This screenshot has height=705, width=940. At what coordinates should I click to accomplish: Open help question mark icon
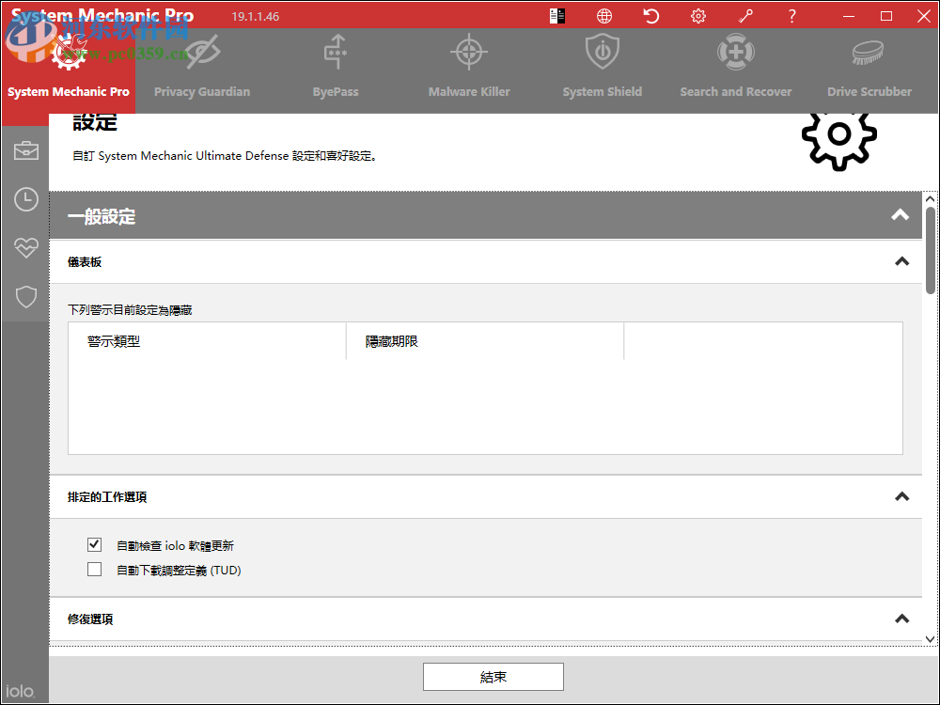tap(791, 16)
